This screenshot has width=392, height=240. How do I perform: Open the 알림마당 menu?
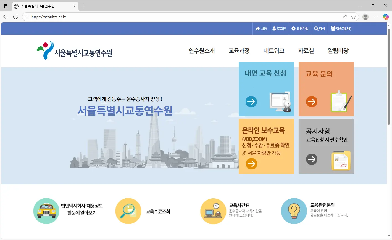click(x=338, y=51)
